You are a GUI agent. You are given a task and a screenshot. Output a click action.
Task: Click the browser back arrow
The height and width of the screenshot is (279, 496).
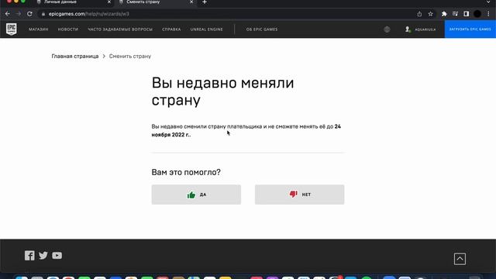(x=8, y=14)
